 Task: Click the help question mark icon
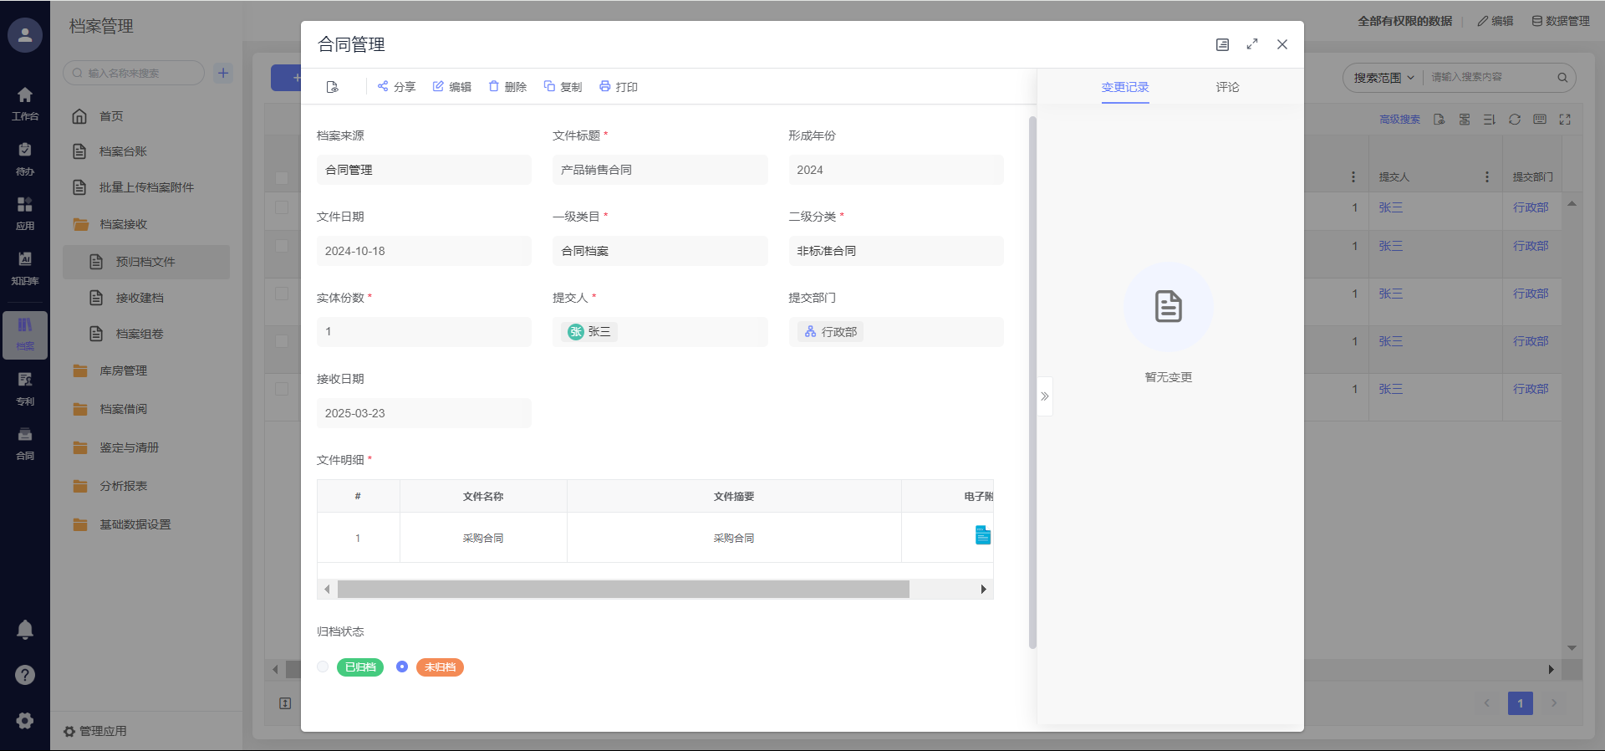[25, 675]
